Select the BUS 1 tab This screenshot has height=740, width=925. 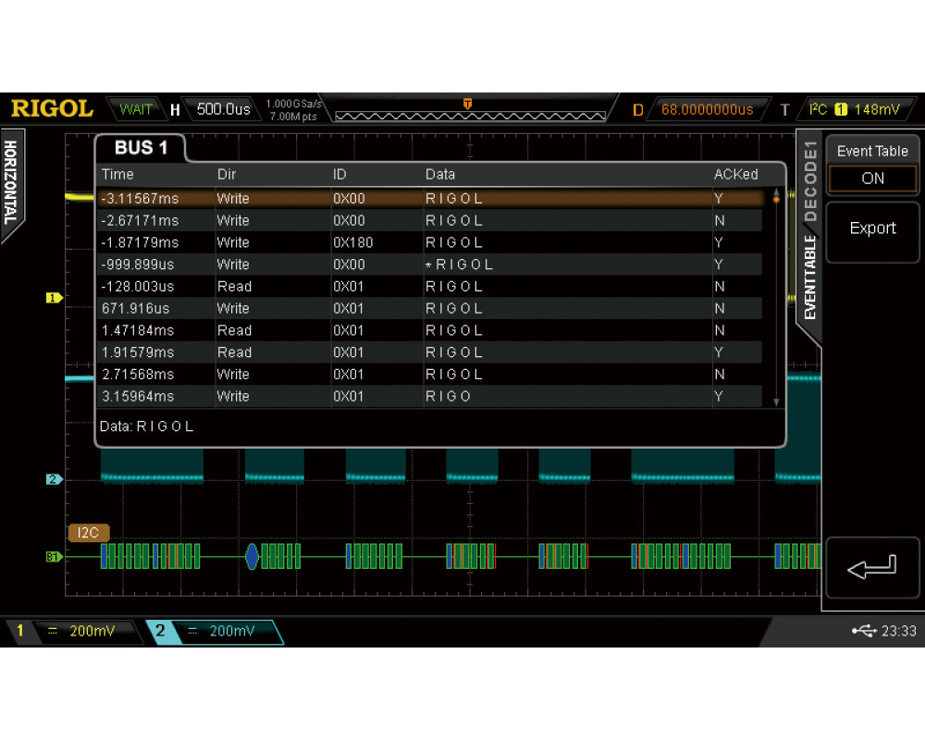[142, 148]
